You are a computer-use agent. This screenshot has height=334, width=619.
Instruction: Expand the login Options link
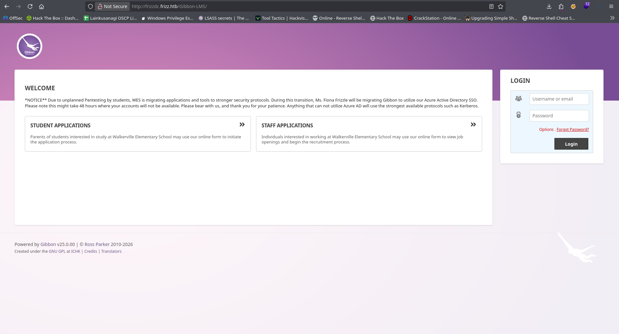coord(546,130)
